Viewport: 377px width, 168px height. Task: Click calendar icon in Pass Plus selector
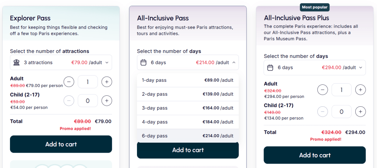point(270,67)
